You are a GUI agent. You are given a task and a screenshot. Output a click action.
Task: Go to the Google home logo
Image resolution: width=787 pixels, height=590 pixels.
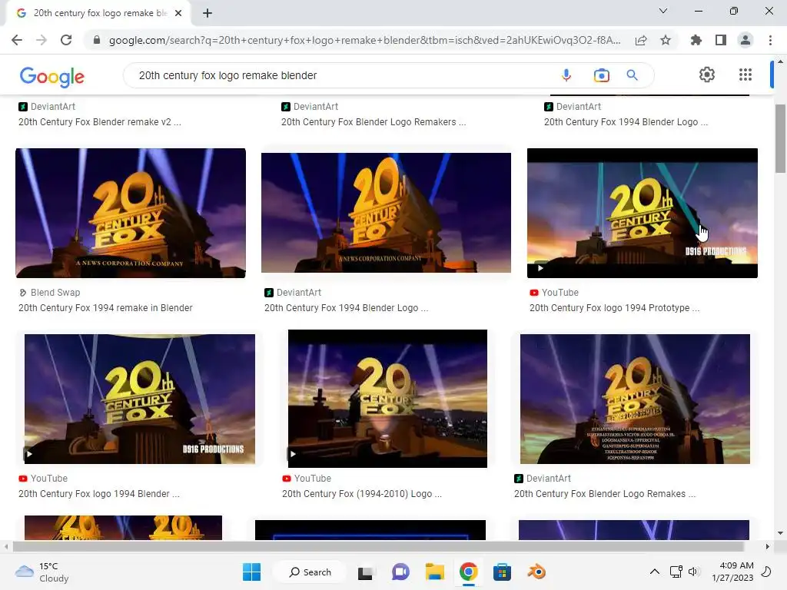point(51,76)
